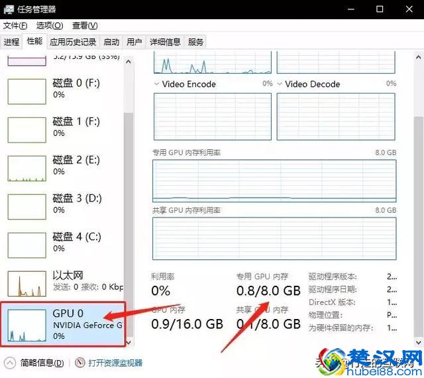Minimize the 任务管理器 window
This screenshot has height=378, width=424.
point(351,9)
